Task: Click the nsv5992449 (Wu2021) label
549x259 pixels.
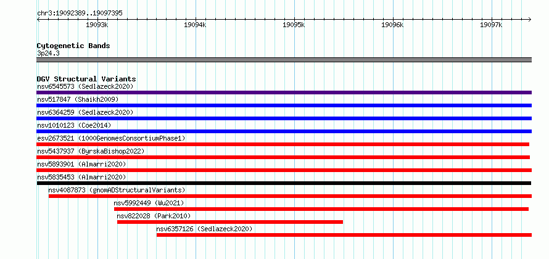Action: (x=149, y=203)
